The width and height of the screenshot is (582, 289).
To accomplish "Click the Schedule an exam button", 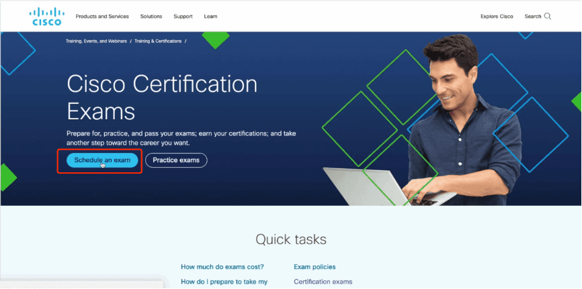I will tap(102, 160).
